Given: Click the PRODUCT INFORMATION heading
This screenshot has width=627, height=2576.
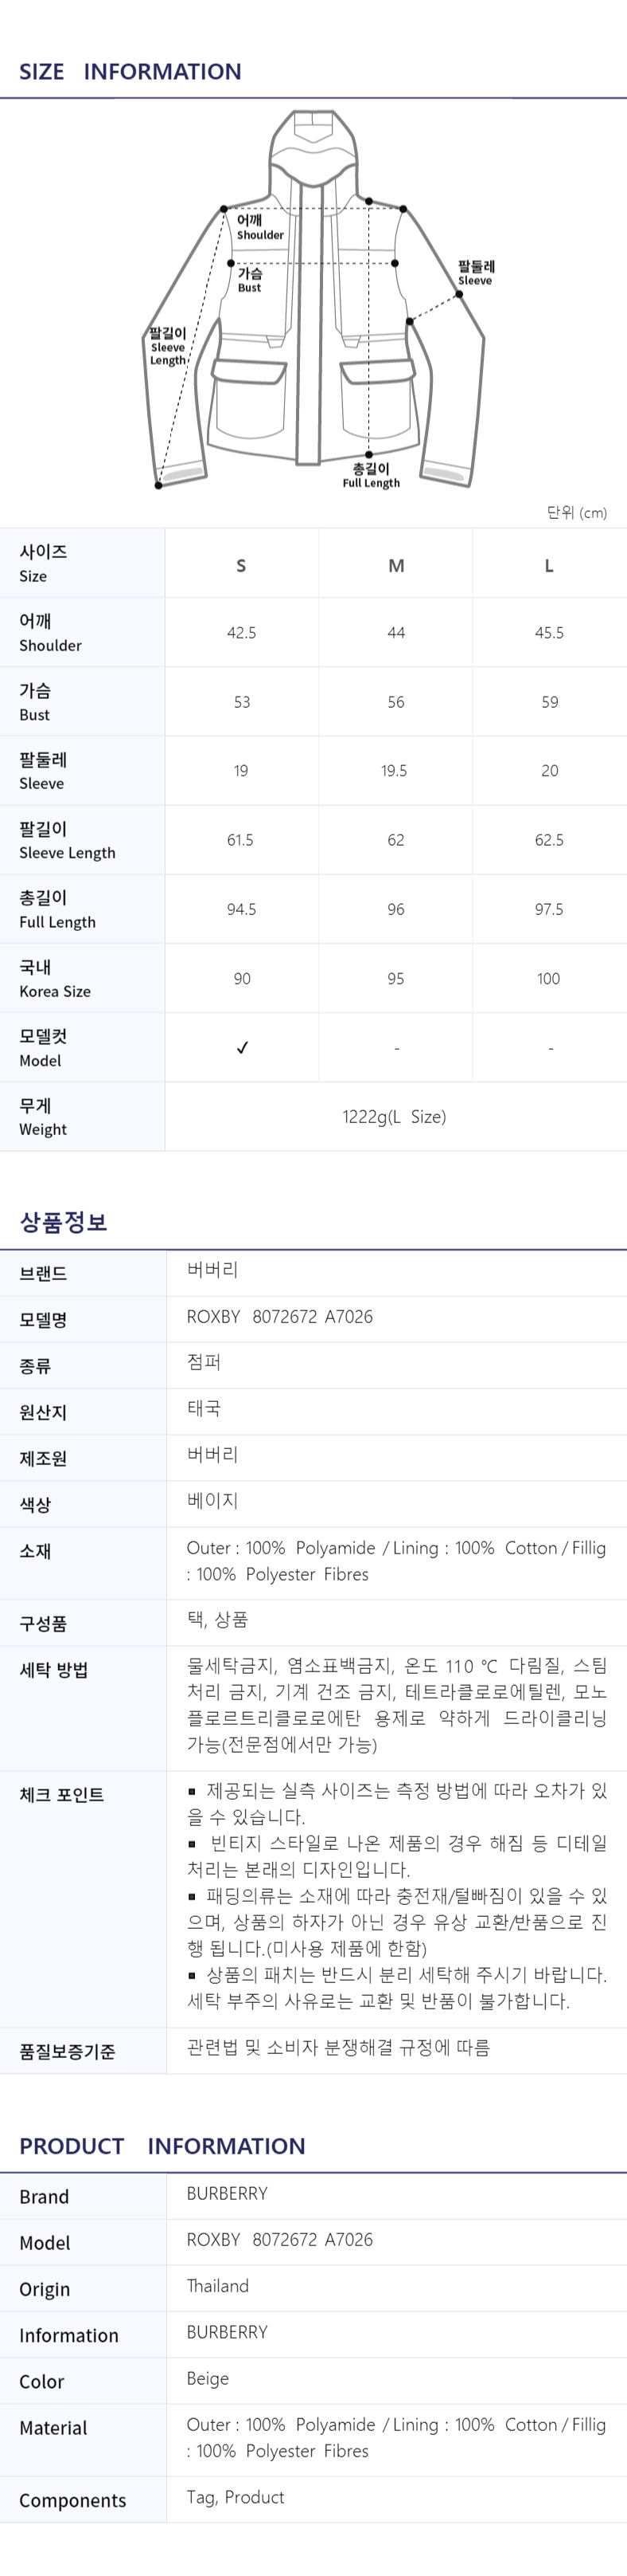Looking at the screenshot, I should coord(163,2145).
